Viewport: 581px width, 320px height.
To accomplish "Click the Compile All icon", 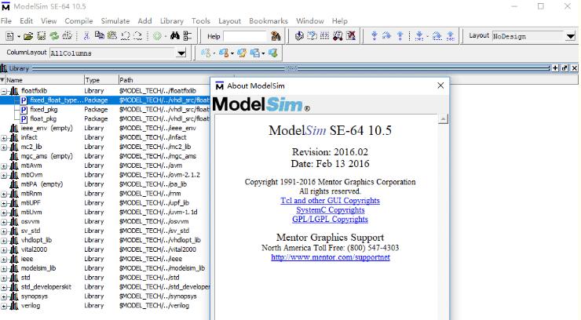I will click(312, 36).
